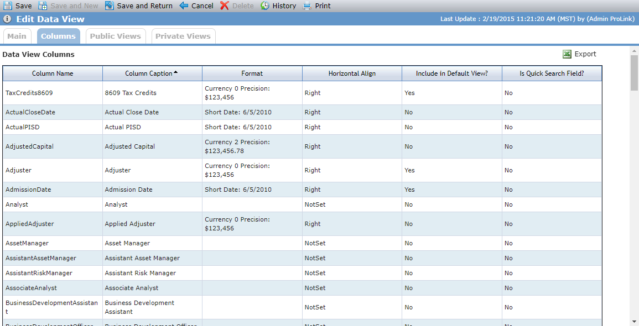The width and height of the screenshot is (639, 326).
Task: Click the Excel export icon
Action: point(567,54)
